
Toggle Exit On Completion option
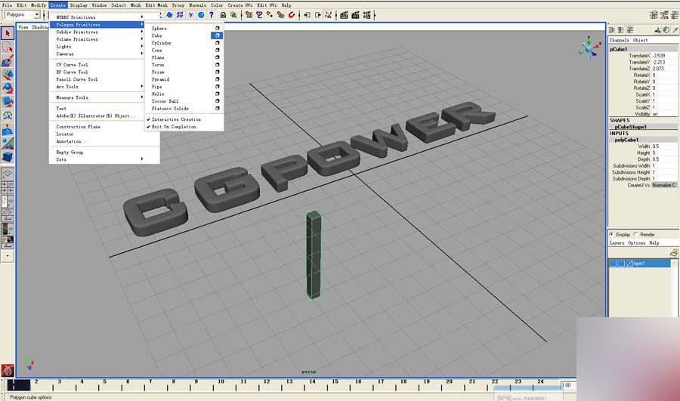pyautogui.click(x=173, y=127)
